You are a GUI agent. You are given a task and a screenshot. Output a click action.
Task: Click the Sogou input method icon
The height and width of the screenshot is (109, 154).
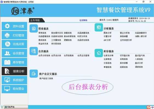[149, 107]
